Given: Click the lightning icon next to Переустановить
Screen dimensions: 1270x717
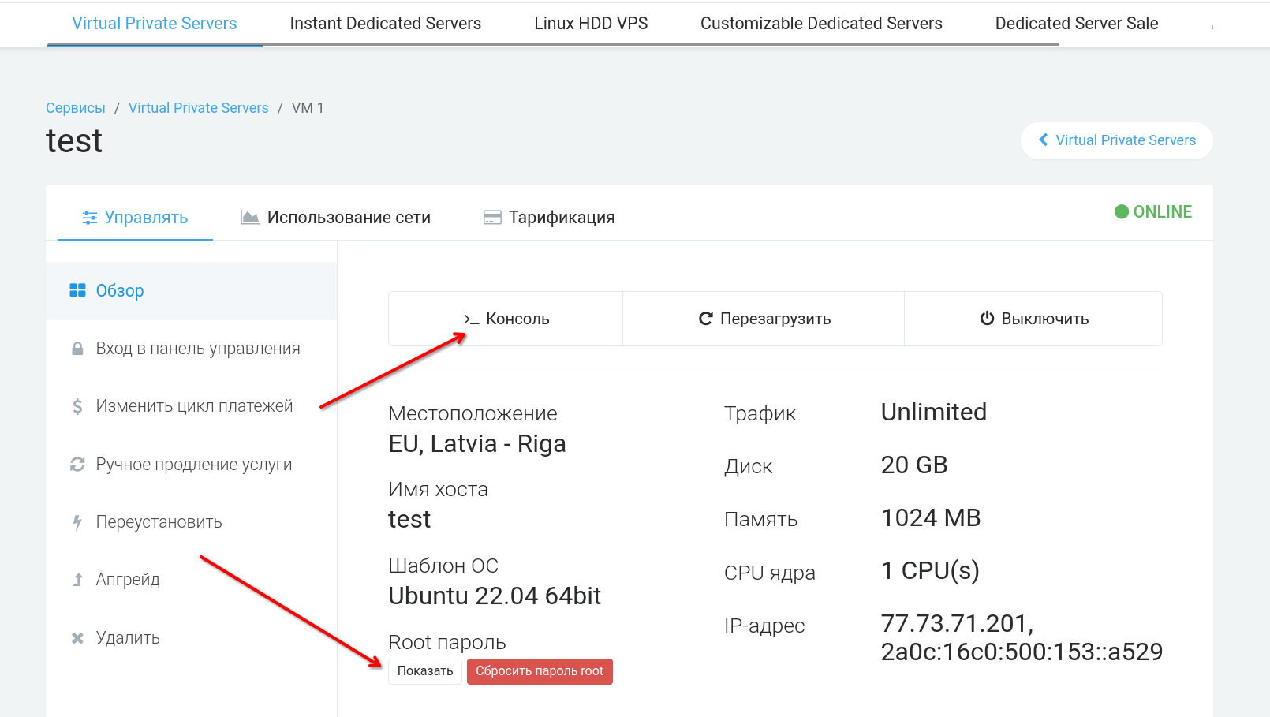Looking at the screenshot, I should coord(77,521).
